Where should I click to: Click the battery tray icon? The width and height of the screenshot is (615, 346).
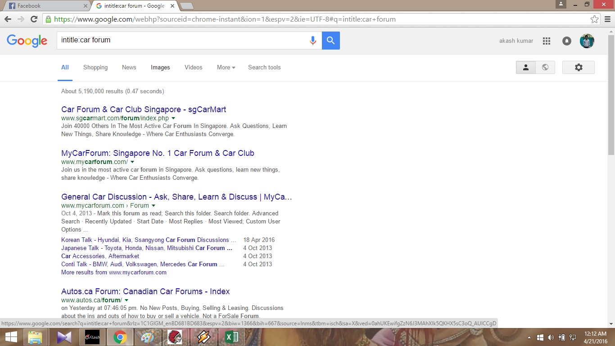tap(562, 337)
